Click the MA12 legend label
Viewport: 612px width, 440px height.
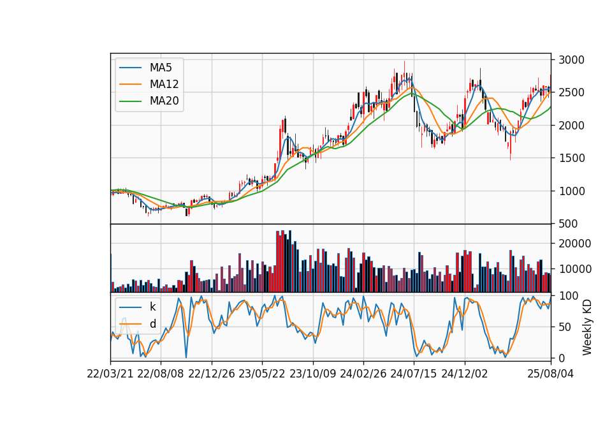point(164,84)
